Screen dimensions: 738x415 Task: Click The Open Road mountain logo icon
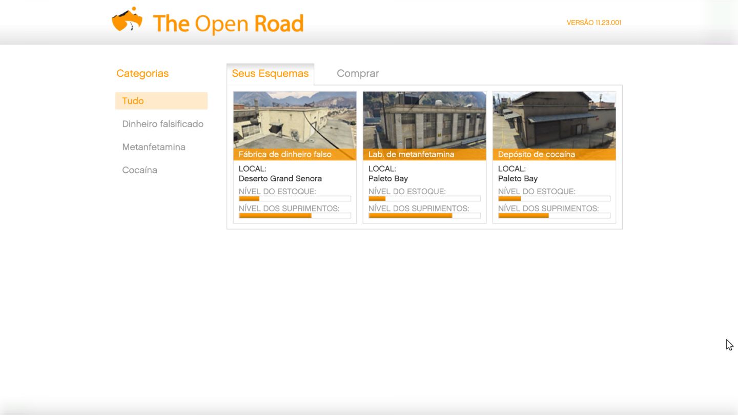coord(127,19)
